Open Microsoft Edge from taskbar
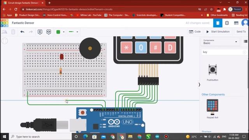Image resolution: width=249 pixels, height=140 pixels. click(x=86, y=136)
